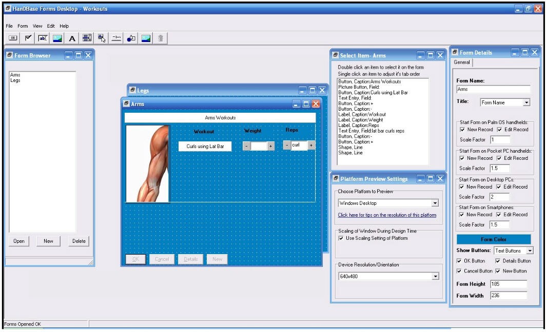Open the Windows Desktop platform dropdown

tap(435, 203)
